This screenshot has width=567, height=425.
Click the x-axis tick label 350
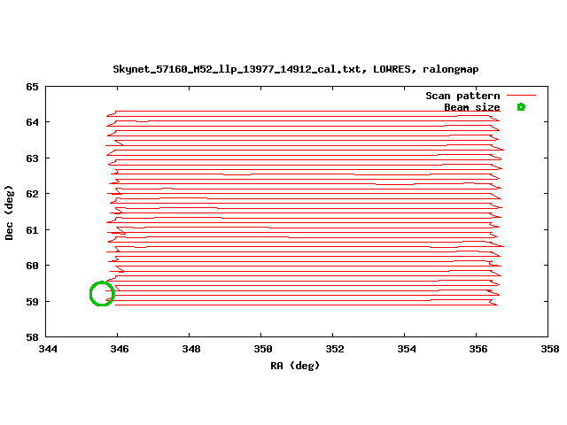263,349
